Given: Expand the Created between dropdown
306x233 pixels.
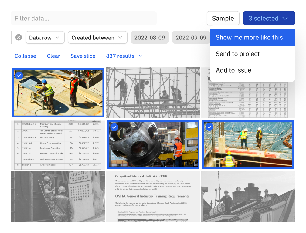Looking at the screenshot, I should click(x=97, y=38).
